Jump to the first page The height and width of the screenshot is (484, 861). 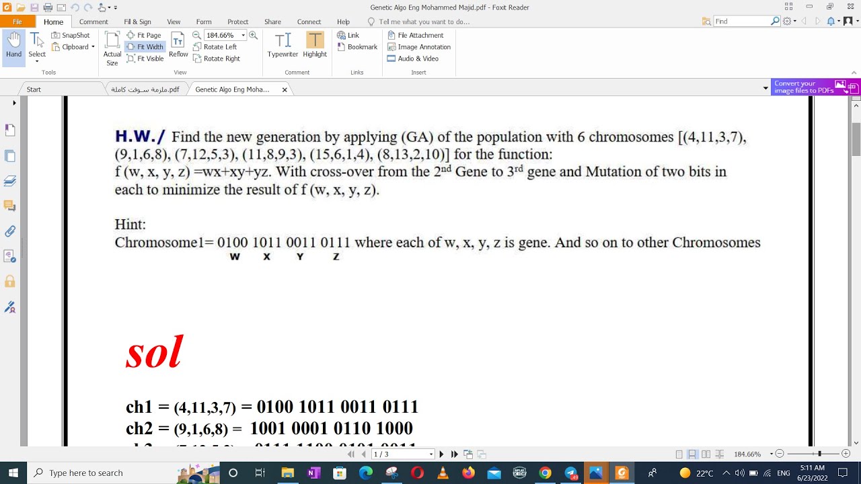point(350,454)
